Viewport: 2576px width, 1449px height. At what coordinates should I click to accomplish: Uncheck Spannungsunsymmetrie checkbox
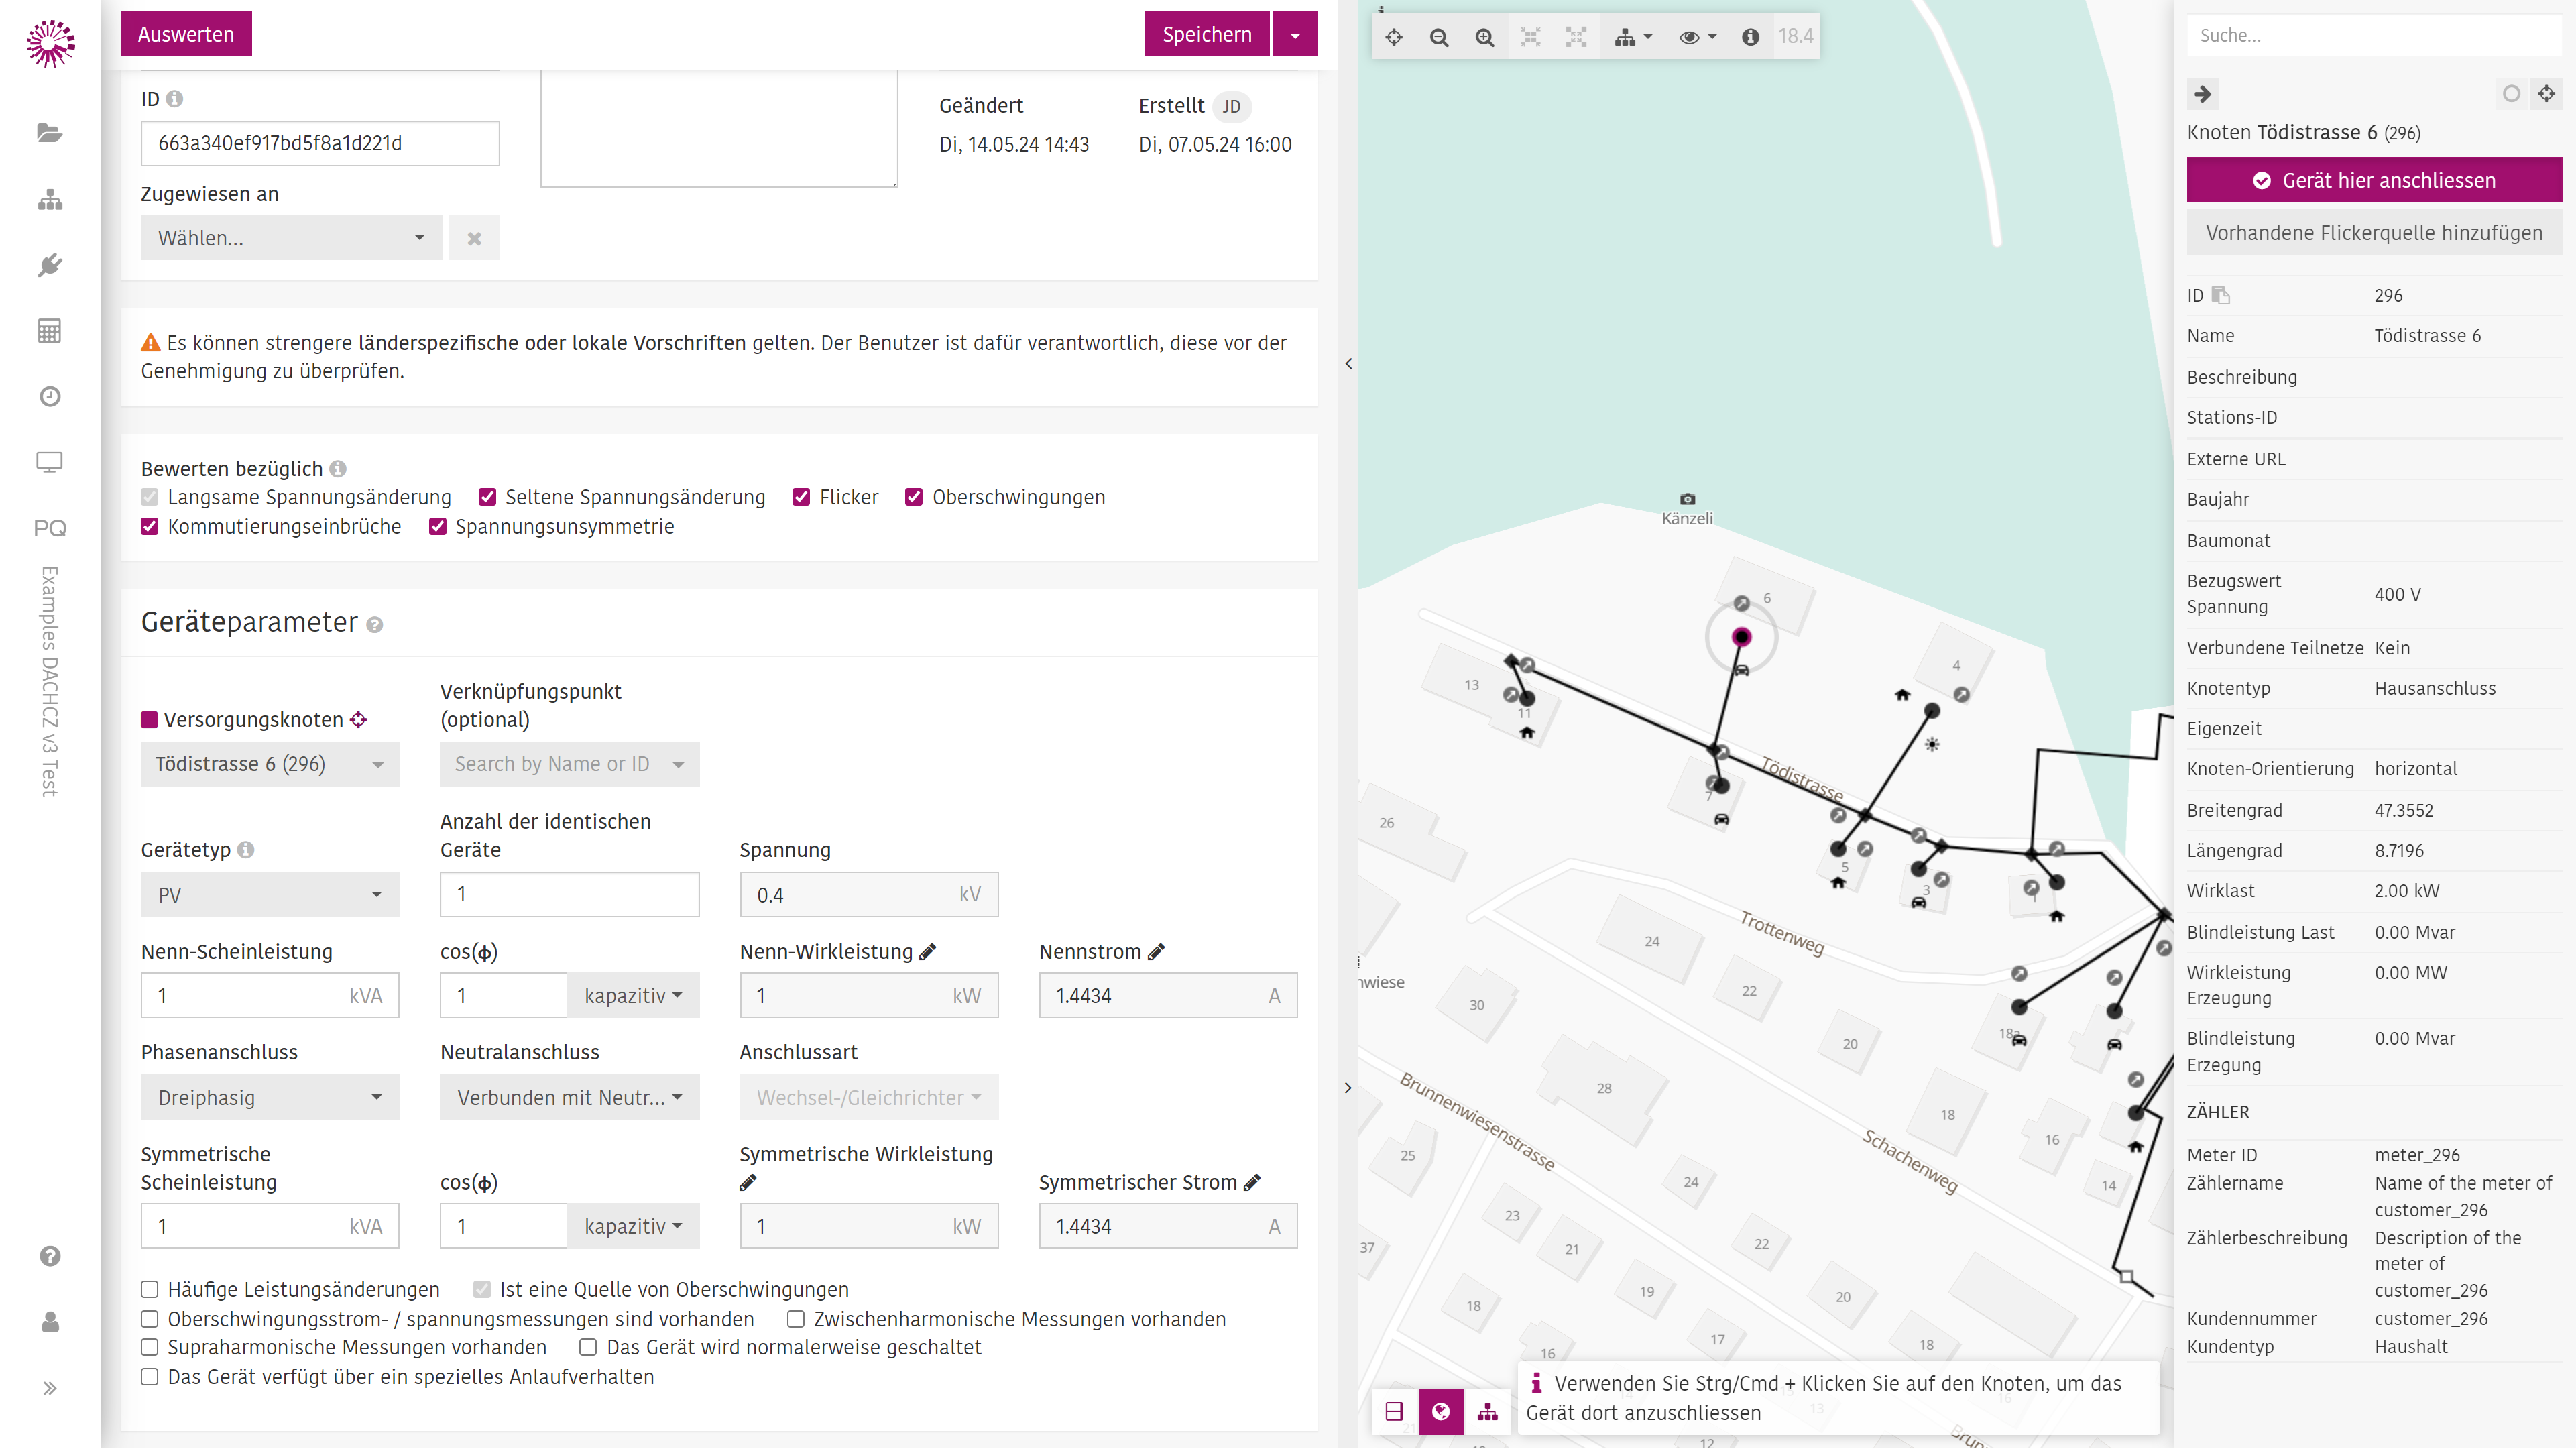point(437,526)
